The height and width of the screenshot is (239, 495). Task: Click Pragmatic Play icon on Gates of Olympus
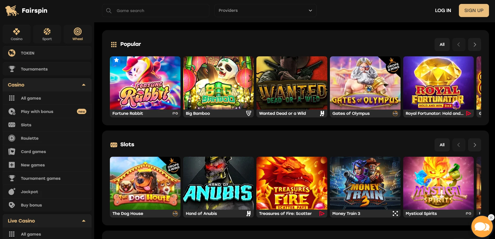395,113
